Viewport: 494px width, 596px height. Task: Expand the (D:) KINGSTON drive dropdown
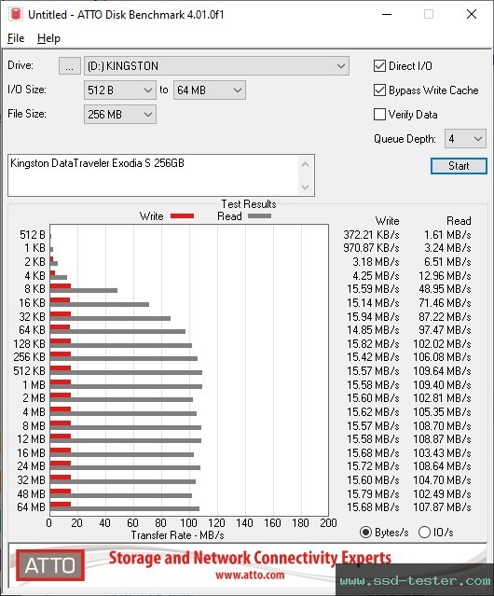point(216,66)
